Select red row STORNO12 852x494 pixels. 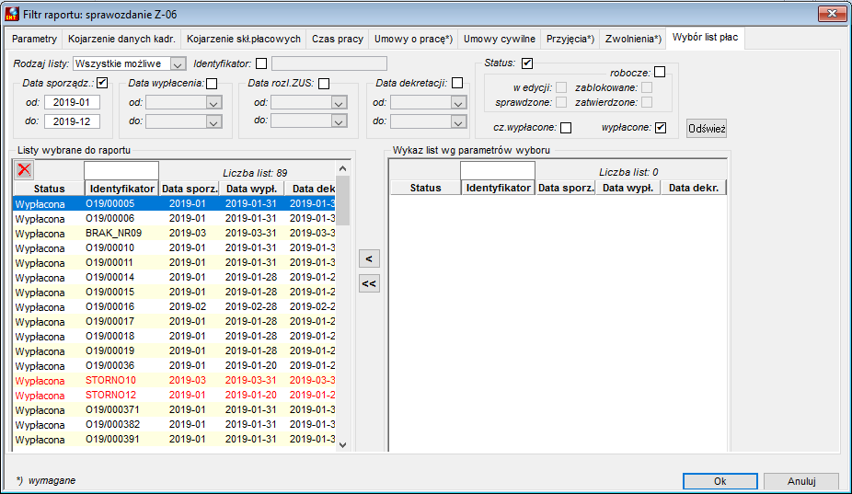pos(175,395)
